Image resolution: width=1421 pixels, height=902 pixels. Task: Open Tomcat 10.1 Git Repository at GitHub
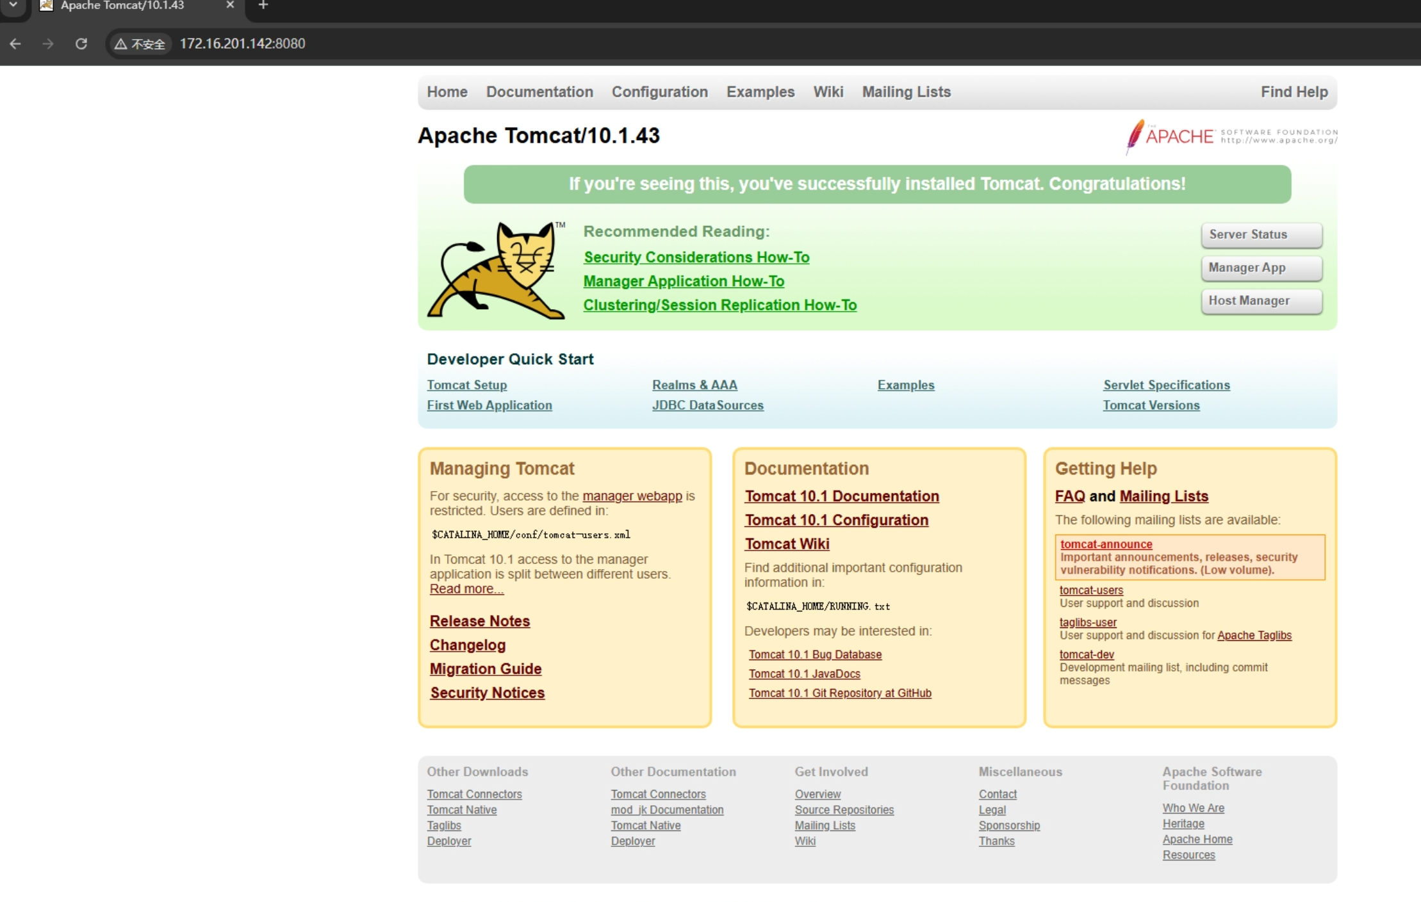coord(840,693)
